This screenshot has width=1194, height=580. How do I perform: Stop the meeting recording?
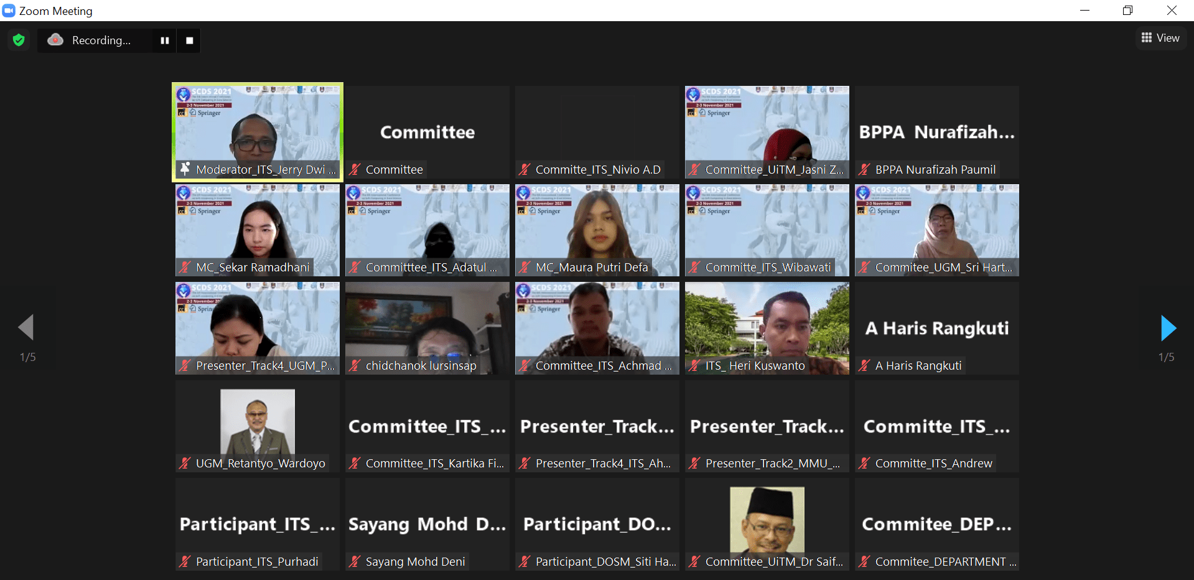coord(190,40)
